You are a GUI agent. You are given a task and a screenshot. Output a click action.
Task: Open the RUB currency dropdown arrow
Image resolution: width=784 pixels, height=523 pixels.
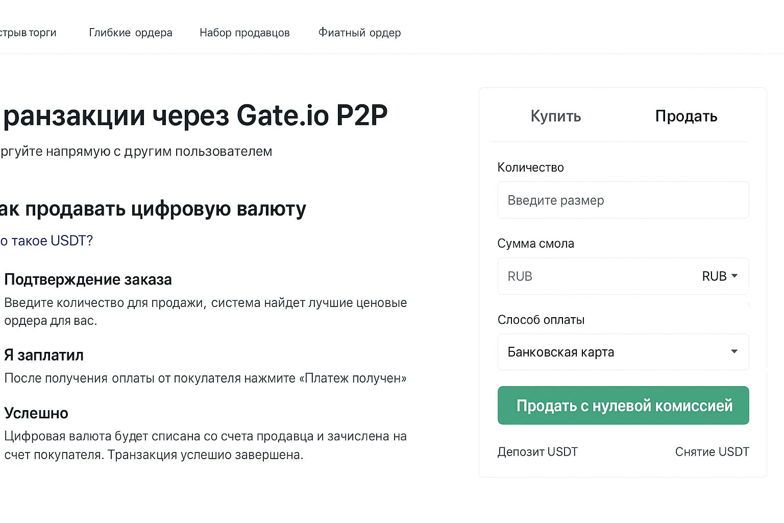point(735,276)
